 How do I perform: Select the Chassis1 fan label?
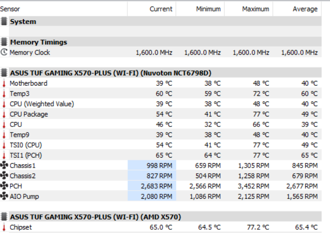coord(23,166)
